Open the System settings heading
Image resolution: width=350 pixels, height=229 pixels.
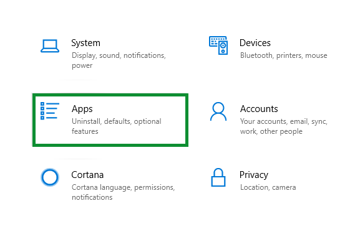(x=85, y=43)
